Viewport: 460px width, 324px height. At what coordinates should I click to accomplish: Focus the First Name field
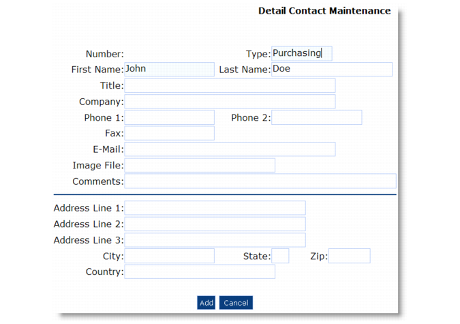tap(169, 70)
